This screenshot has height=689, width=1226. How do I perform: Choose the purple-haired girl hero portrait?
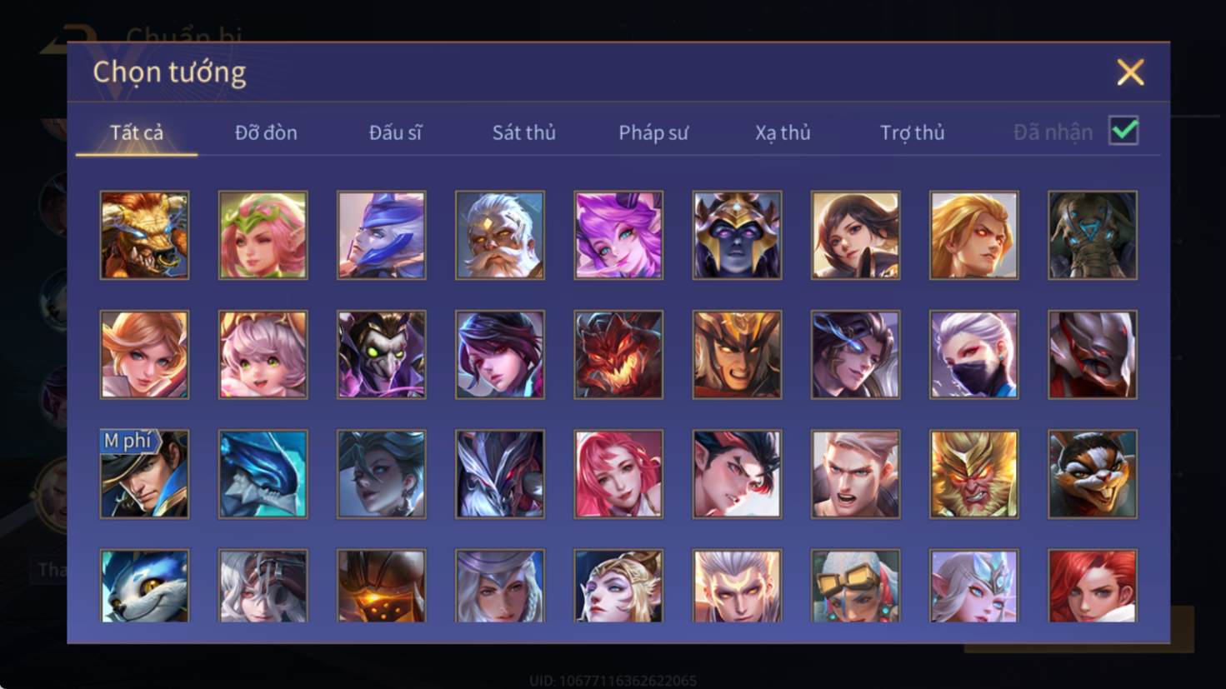tap(618, 235)
